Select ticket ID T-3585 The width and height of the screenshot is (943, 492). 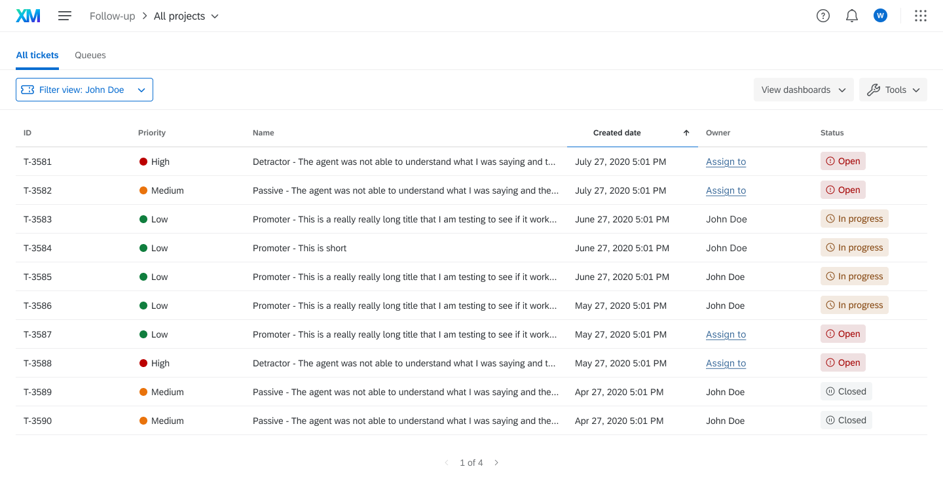coord(37,277)
